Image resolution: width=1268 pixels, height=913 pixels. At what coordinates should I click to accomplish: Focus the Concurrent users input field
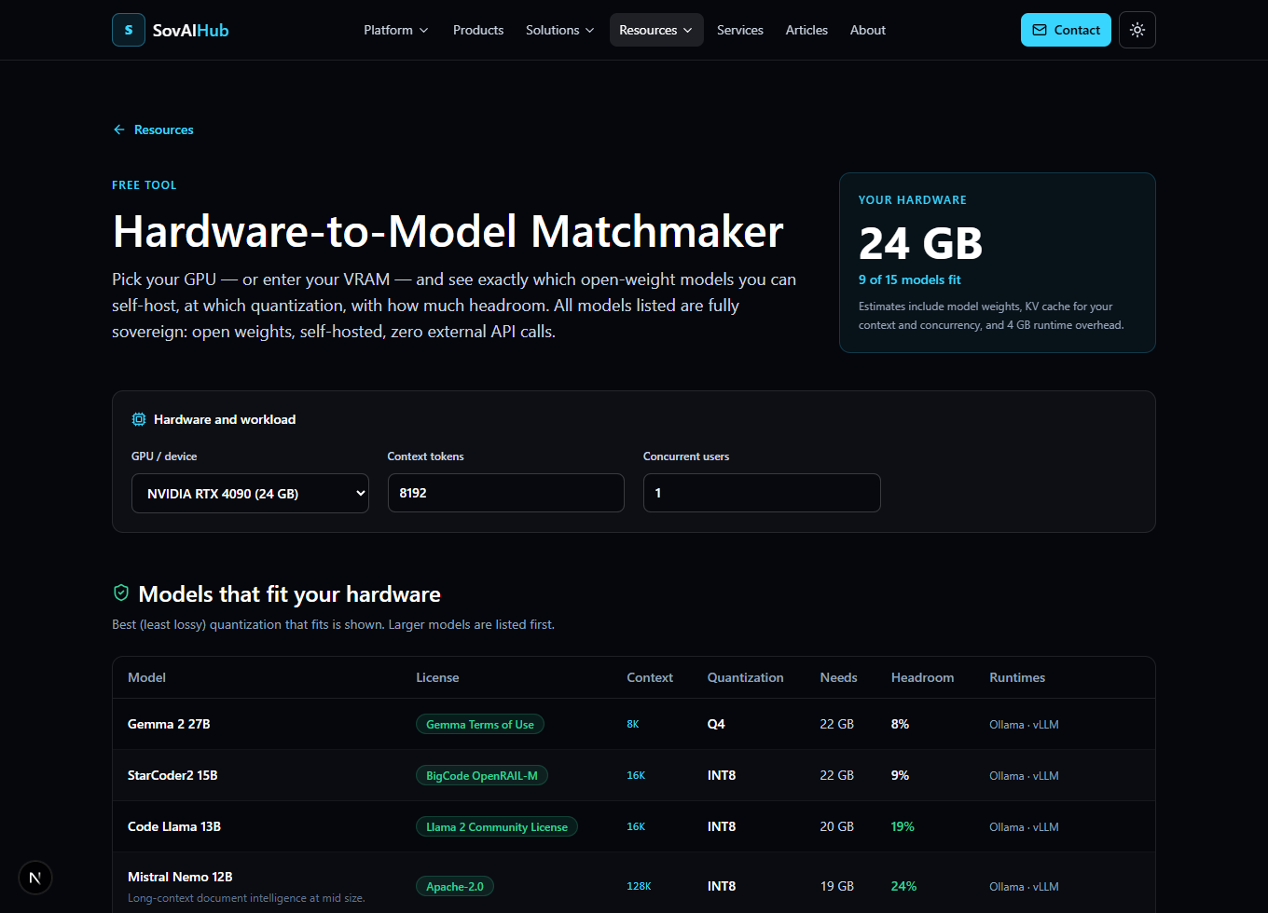(x=762, y=493)
